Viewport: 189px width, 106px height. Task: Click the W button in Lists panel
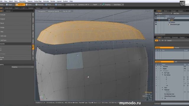point(157,41)
